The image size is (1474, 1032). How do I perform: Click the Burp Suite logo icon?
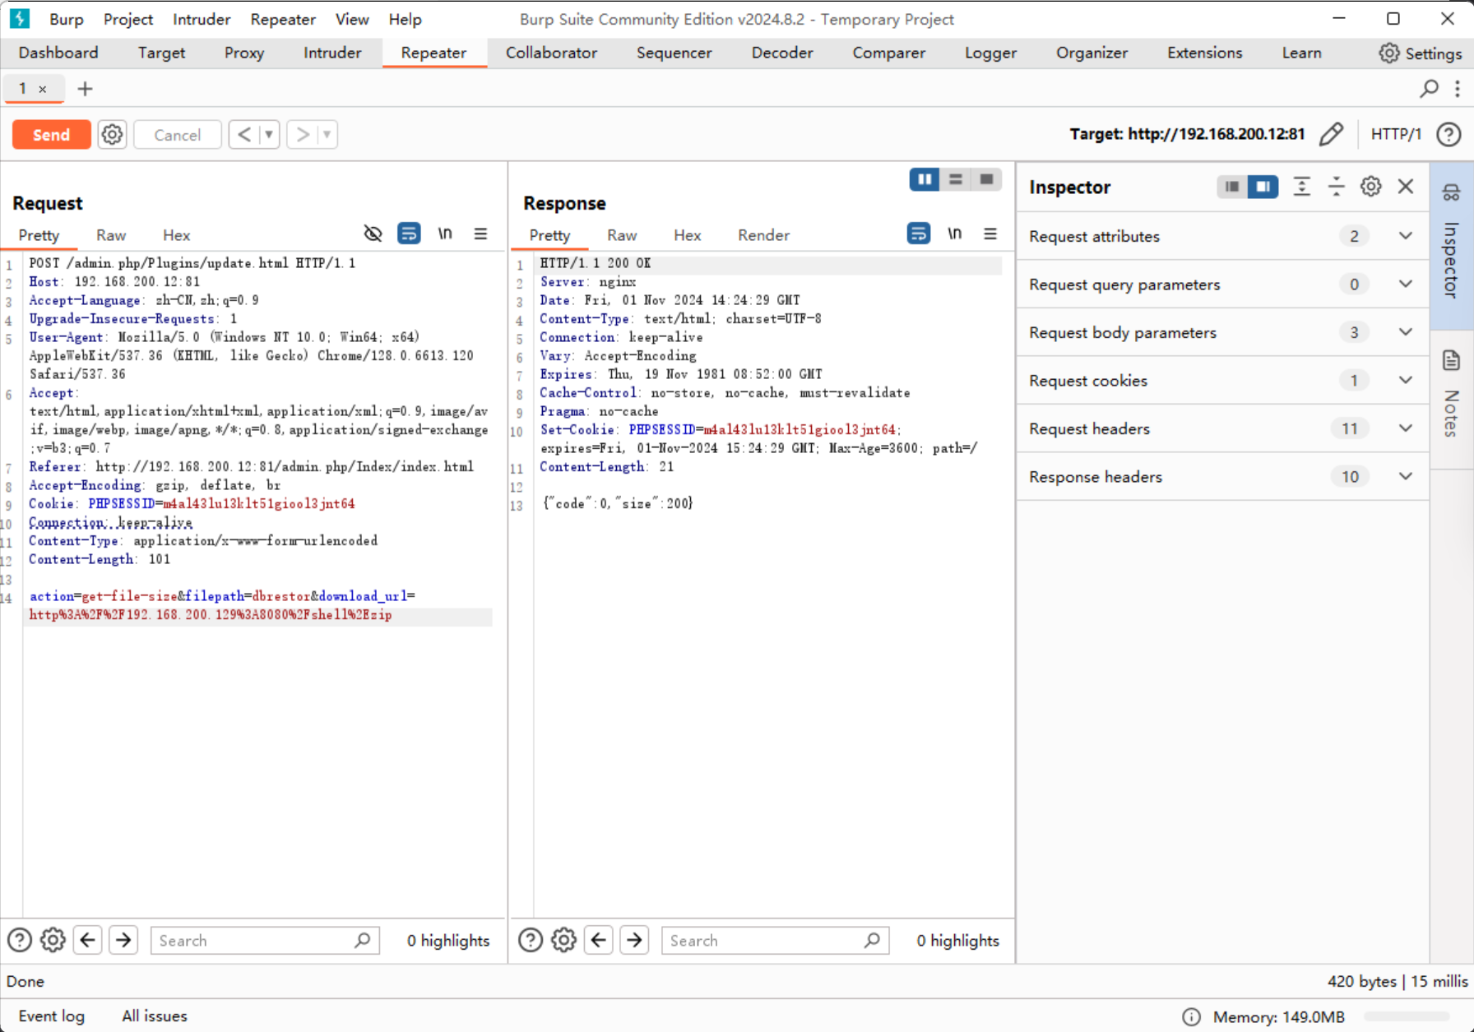[20, 18]
